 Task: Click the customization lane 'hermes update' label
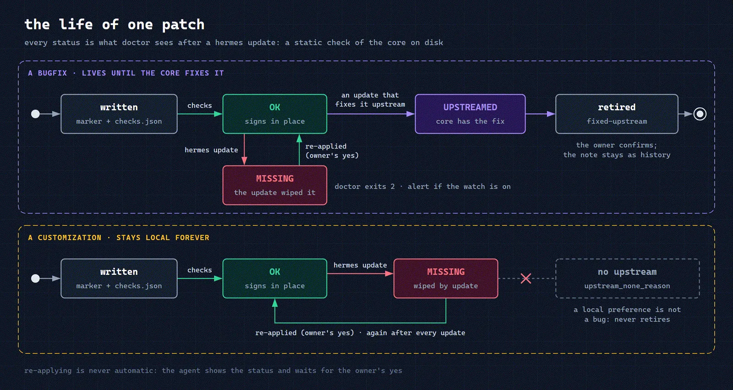360,265
